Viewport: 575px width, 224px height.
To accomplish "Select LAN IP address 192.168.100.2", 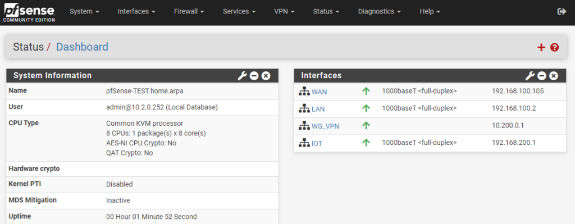I will pos(514,108).
